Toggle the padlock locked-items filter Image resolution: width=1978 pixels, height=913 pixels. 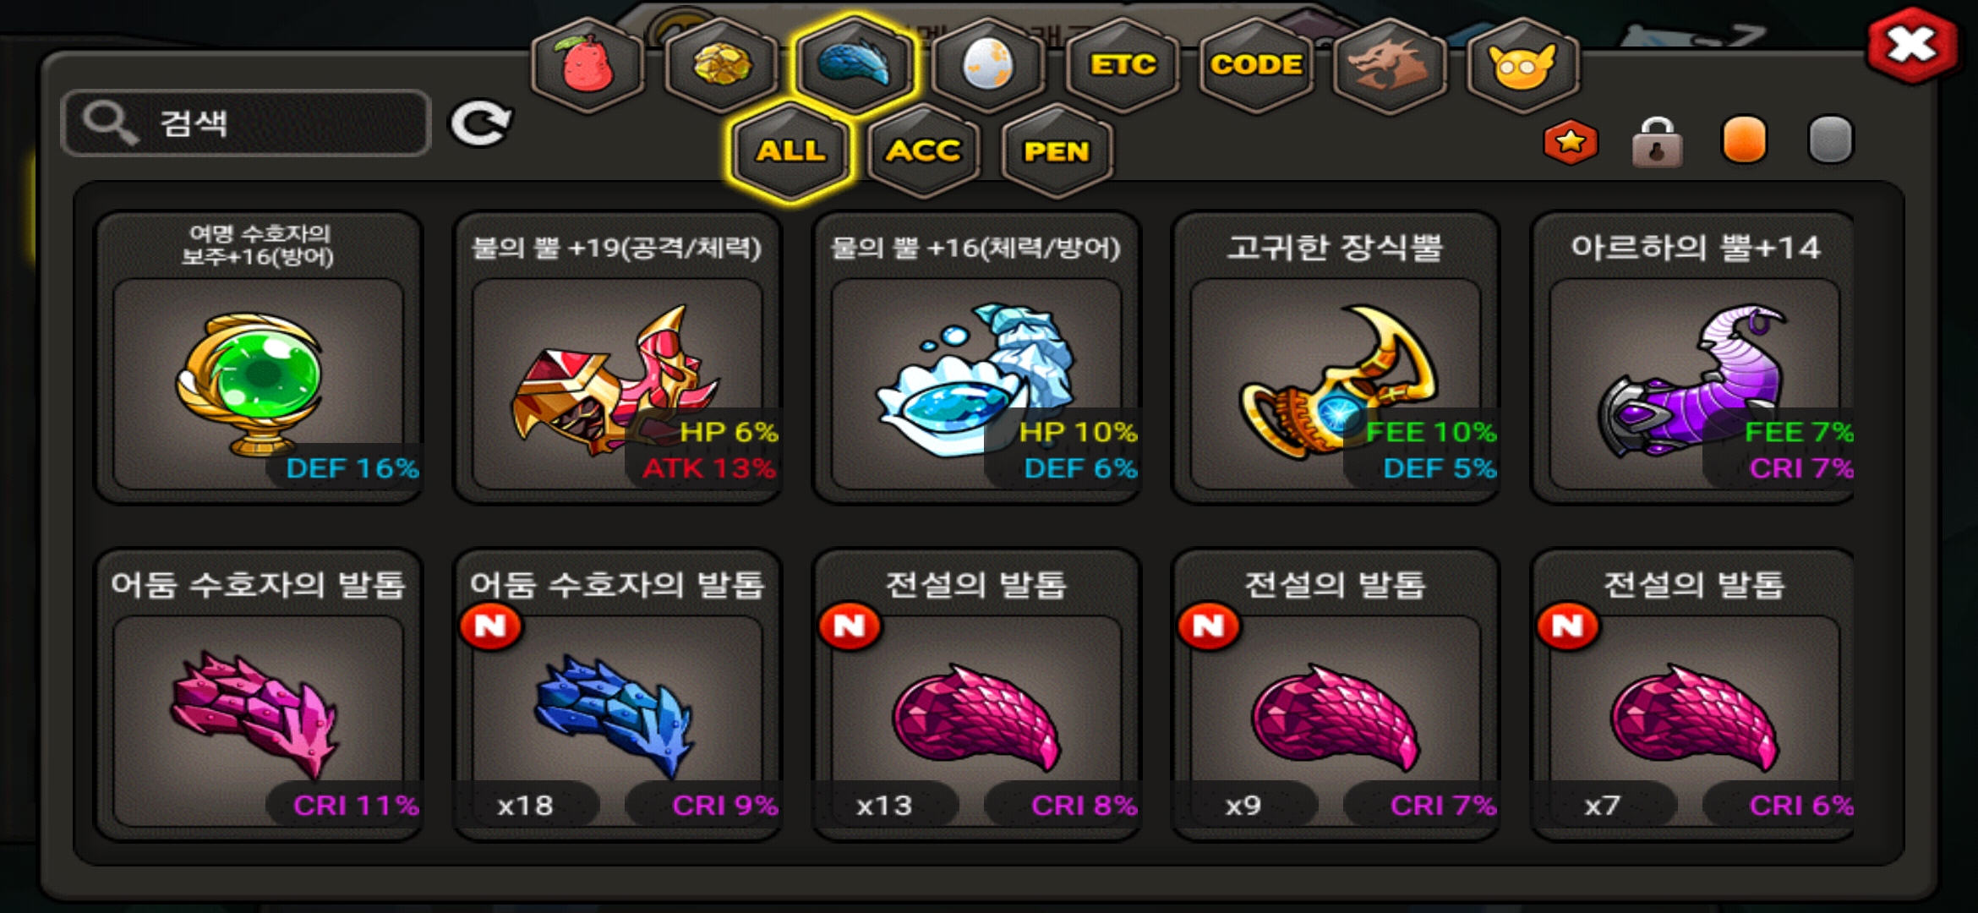click(x=1657, y=141)
